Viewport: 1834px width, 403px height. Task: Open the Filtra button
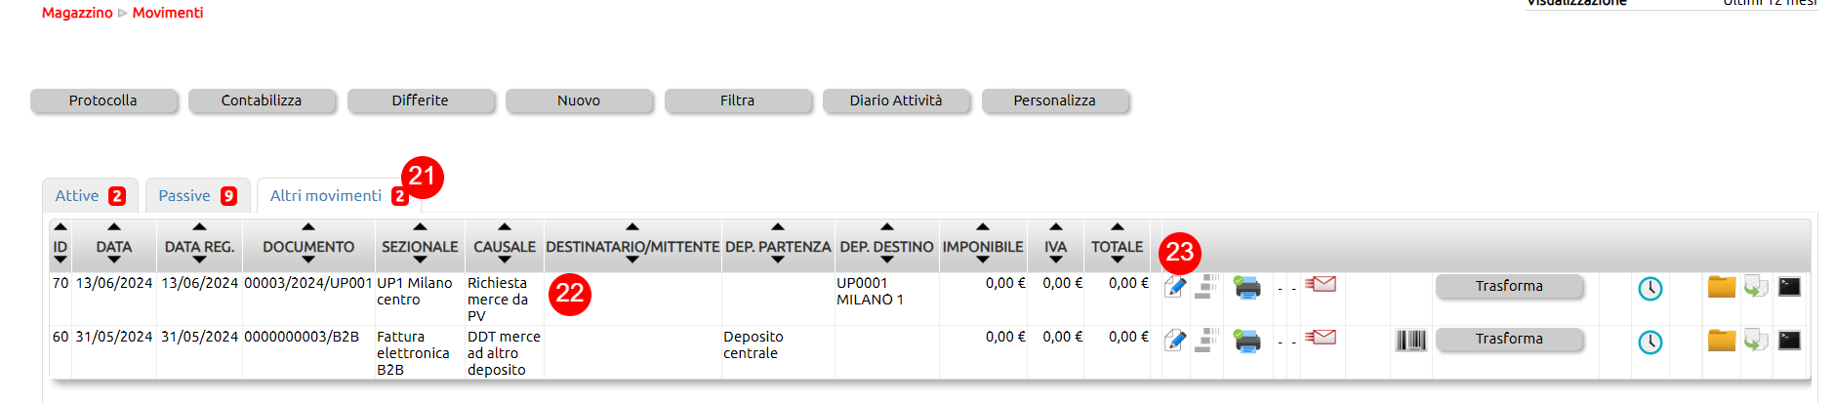pyautogui.click(x=738, y=101)
